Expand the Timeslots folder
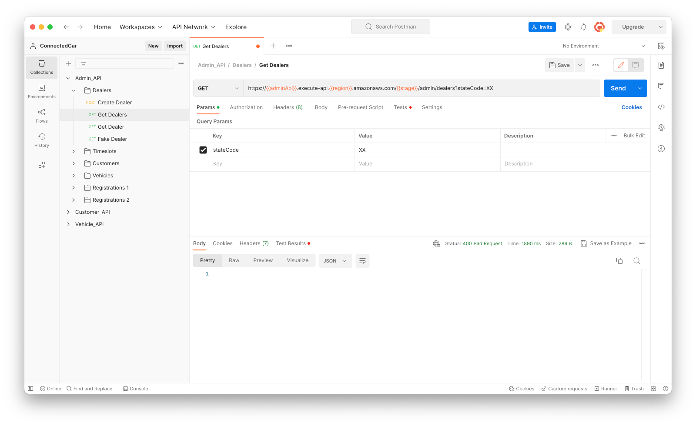This screenshot has height=426, width=696. [x=74, y=151]
